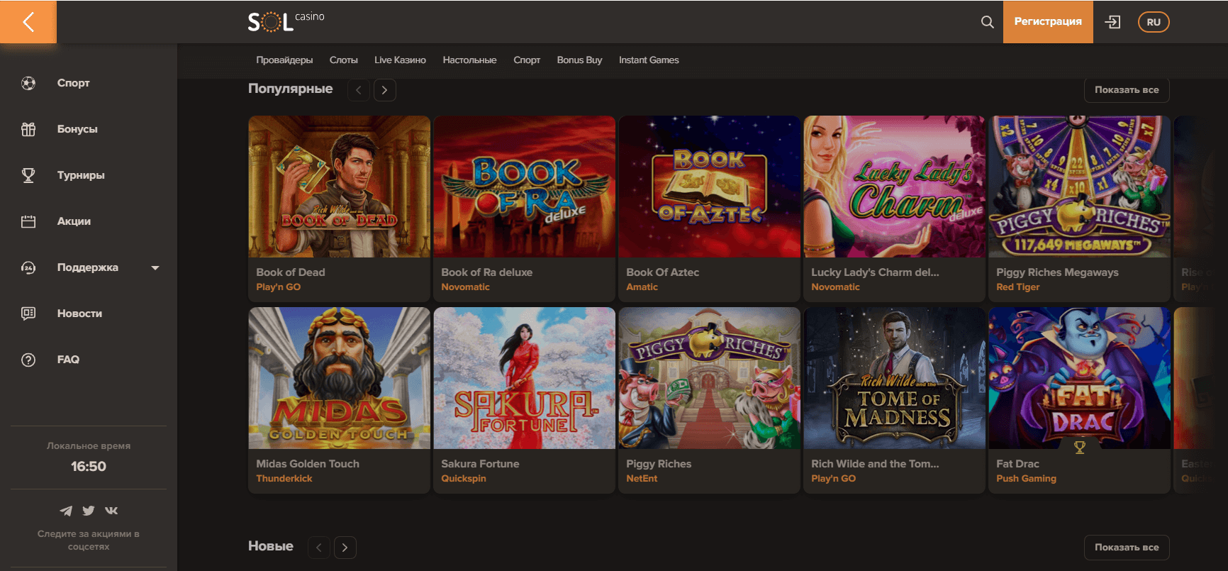Viewport: 1228px width, 571px height.
Task: Open the Book Of Aztec game thumbnail
Action: click(x=710, y=187)
